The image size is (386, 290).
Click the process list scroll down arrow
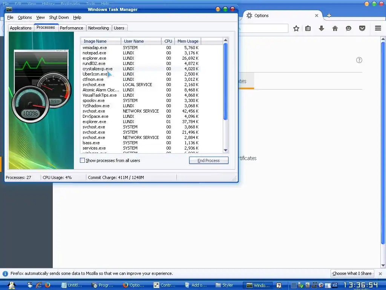[225, 150]
